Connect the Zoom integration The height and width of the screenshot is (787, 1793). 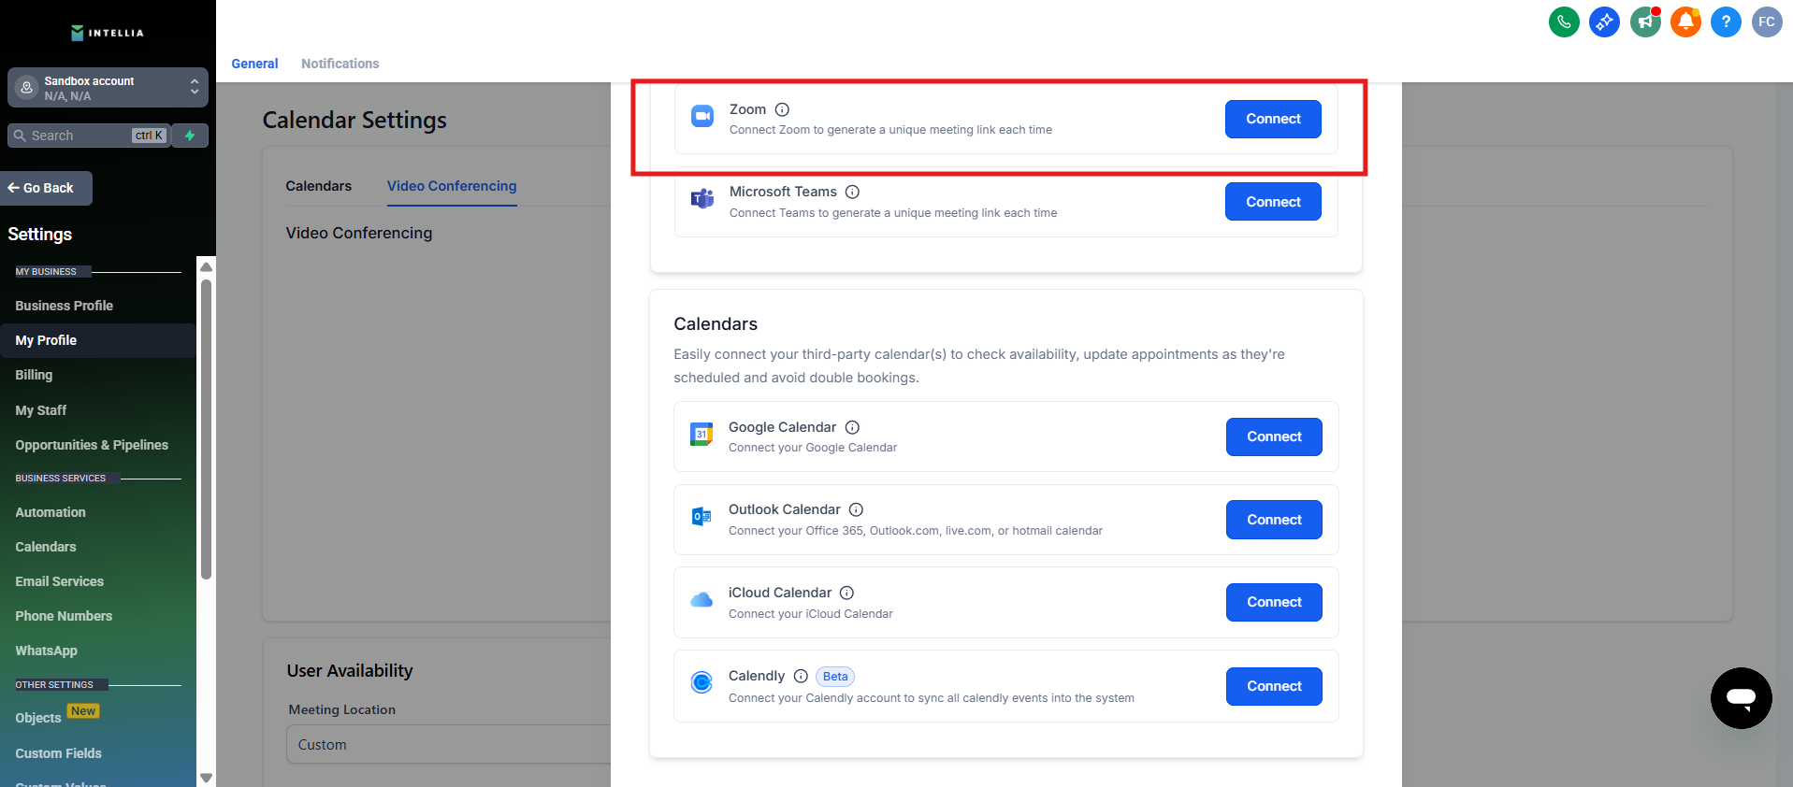[1272, 119]
